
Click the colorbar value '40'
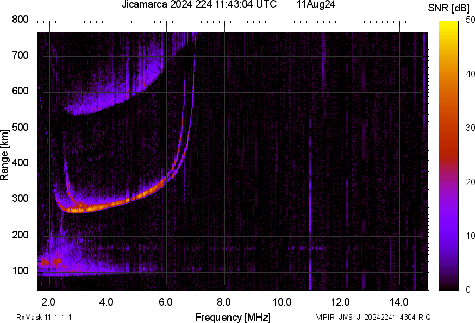click(x=470, y=74)
